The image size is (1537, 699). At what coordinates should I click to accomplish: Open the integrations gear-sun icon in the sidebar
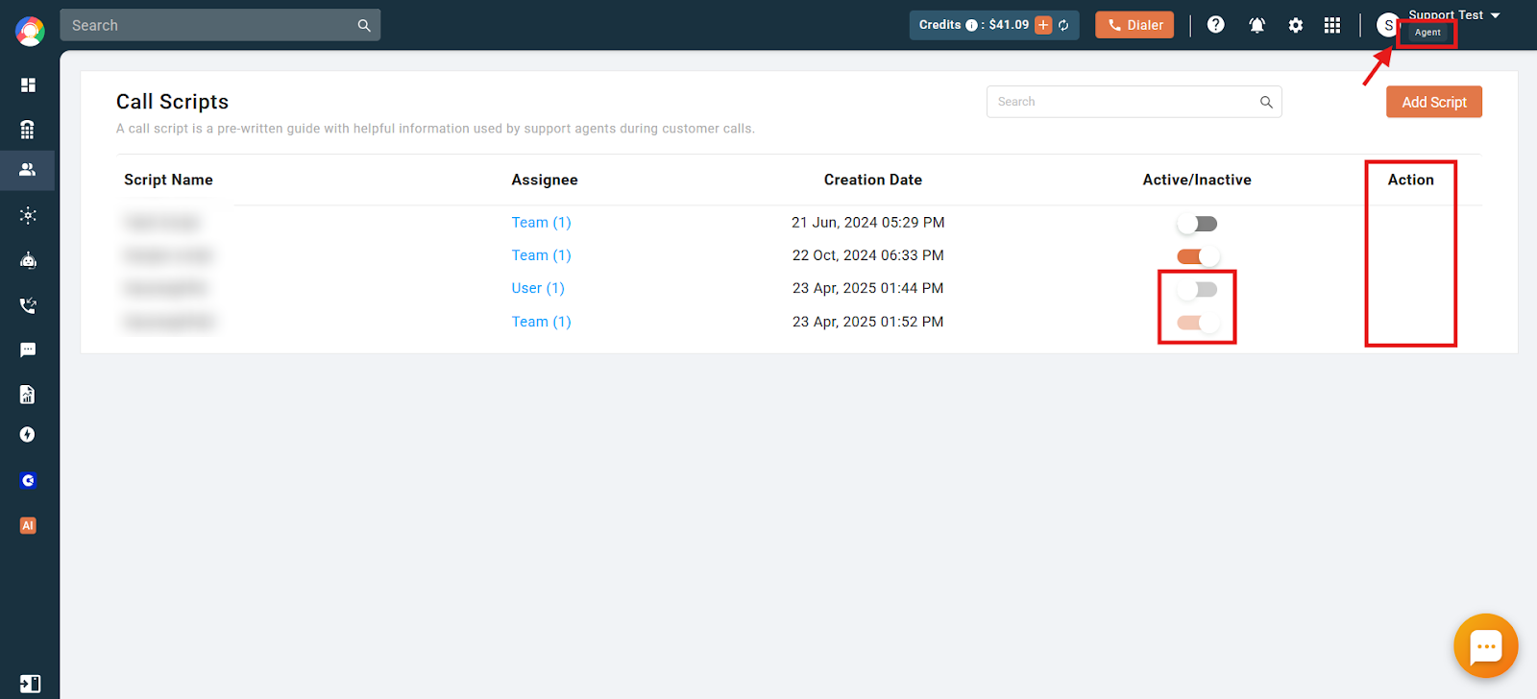tap(28, 215)
